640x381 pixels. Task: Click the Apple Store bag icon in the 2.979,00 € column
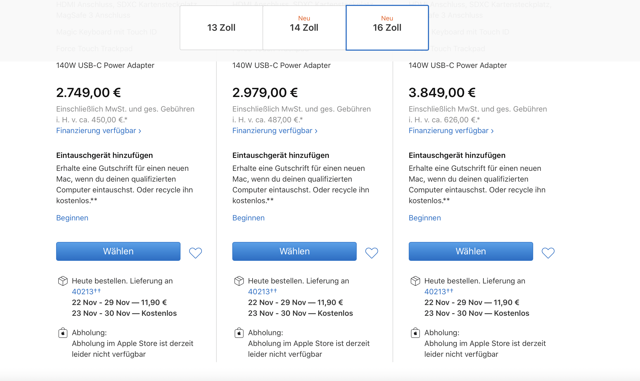(239, 333)
